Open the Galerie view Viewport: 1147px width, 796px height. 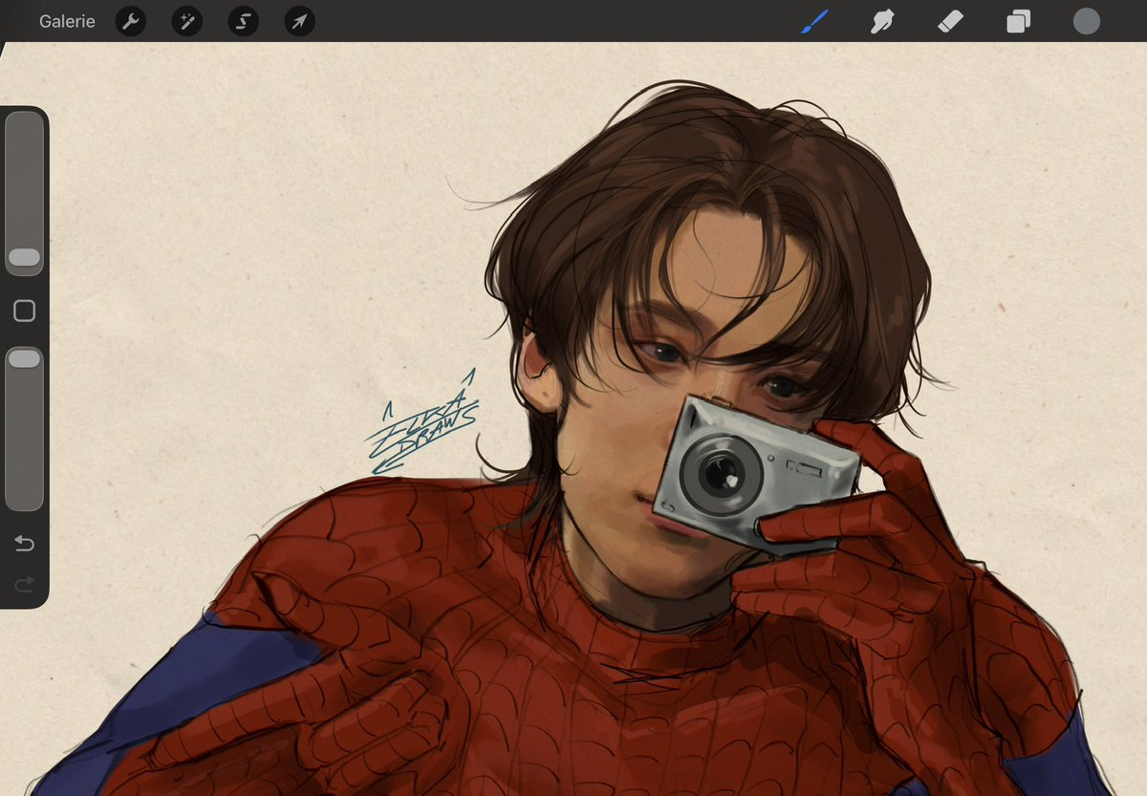[x=67, y=21]
